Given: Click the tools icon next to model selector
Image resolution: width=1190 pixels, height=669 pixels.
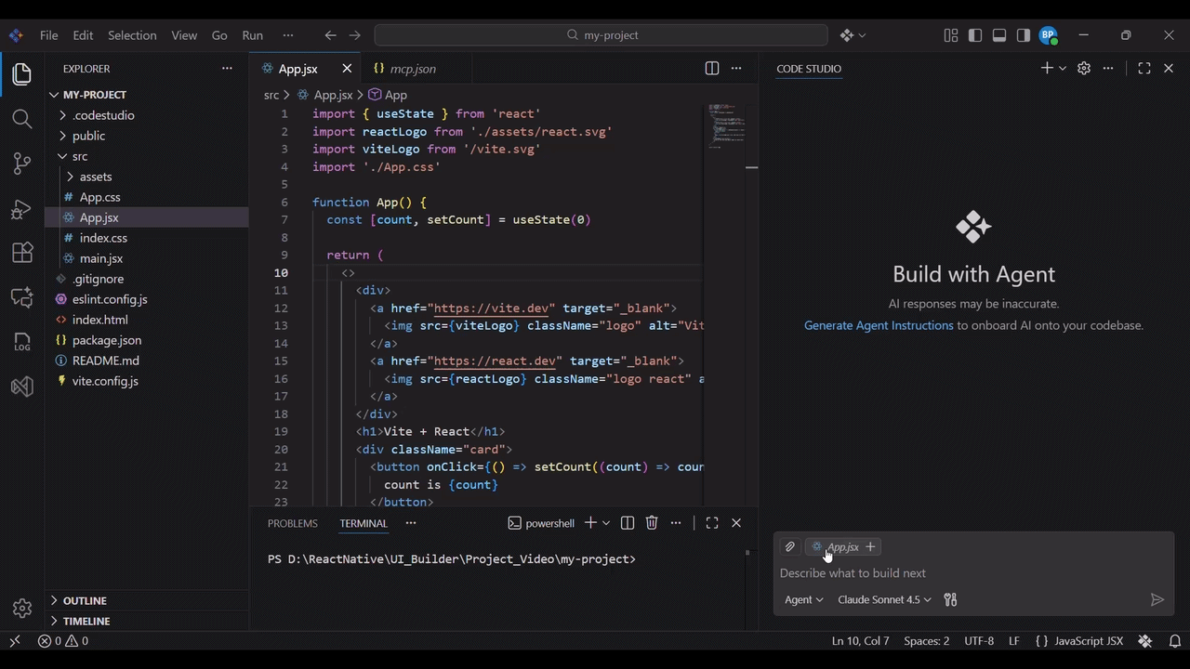Looking at the screenshot, I should tap(950, 599).
